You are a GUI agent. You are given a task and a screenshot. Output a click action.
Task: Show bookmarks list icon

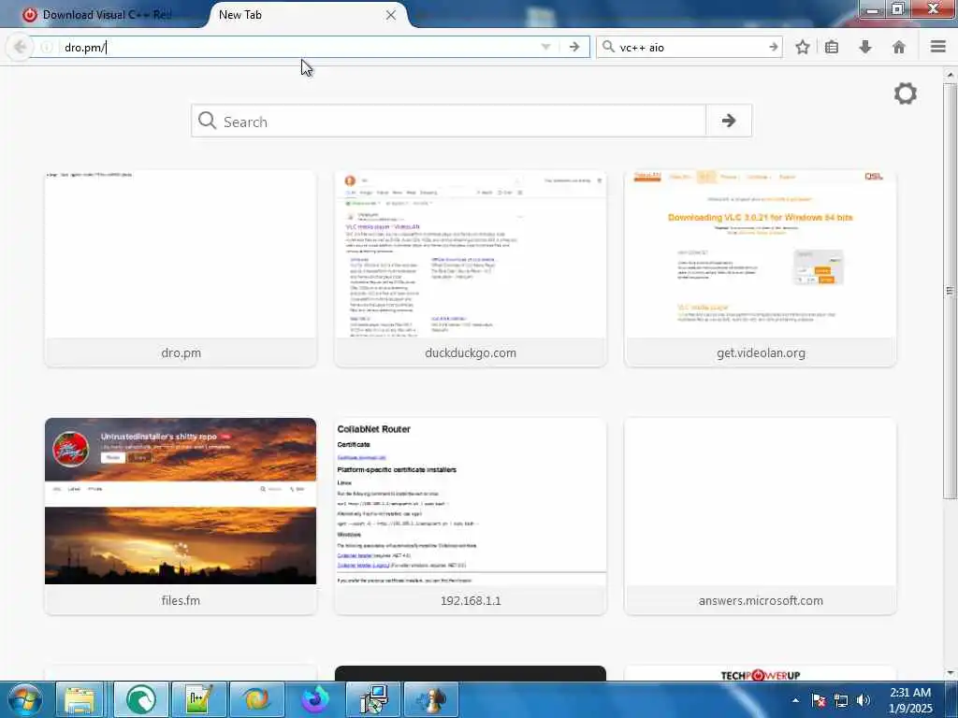832,47
